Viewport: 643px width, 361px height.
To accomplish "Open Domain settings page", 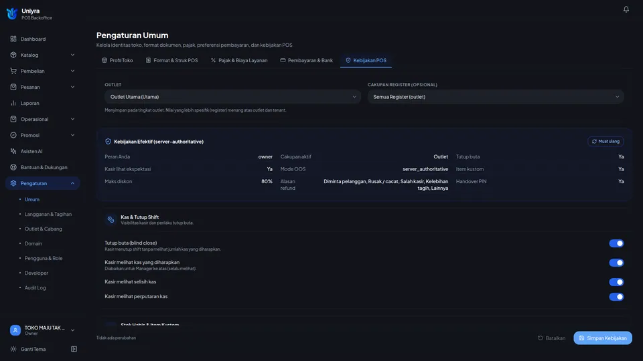I will pos(33,243).
